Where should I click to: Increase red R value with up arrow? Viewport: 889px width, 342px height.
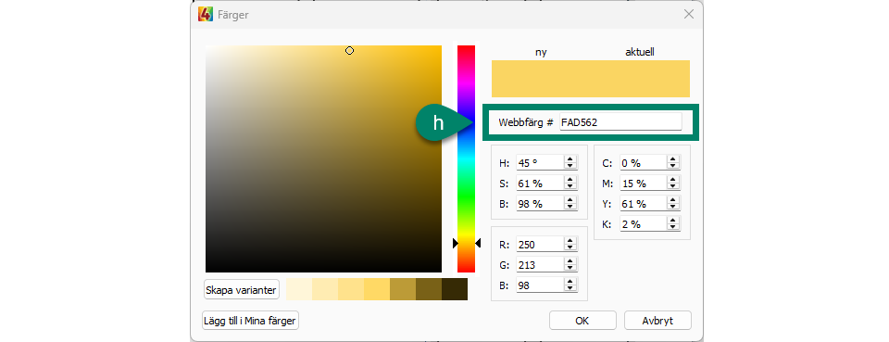pyautogui.click(x=570, y=240)
